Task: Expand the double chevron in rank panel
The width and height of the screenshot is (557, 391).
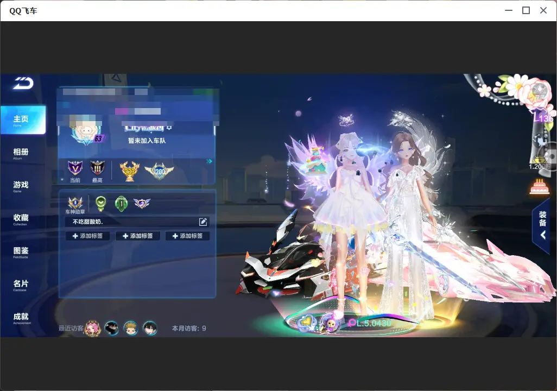Action: (x=209, y=161)
